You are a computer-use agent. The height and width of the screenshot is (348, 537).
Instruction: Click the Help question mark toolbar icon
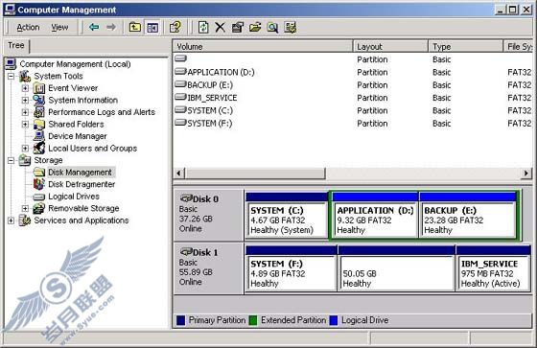[175, 28]
